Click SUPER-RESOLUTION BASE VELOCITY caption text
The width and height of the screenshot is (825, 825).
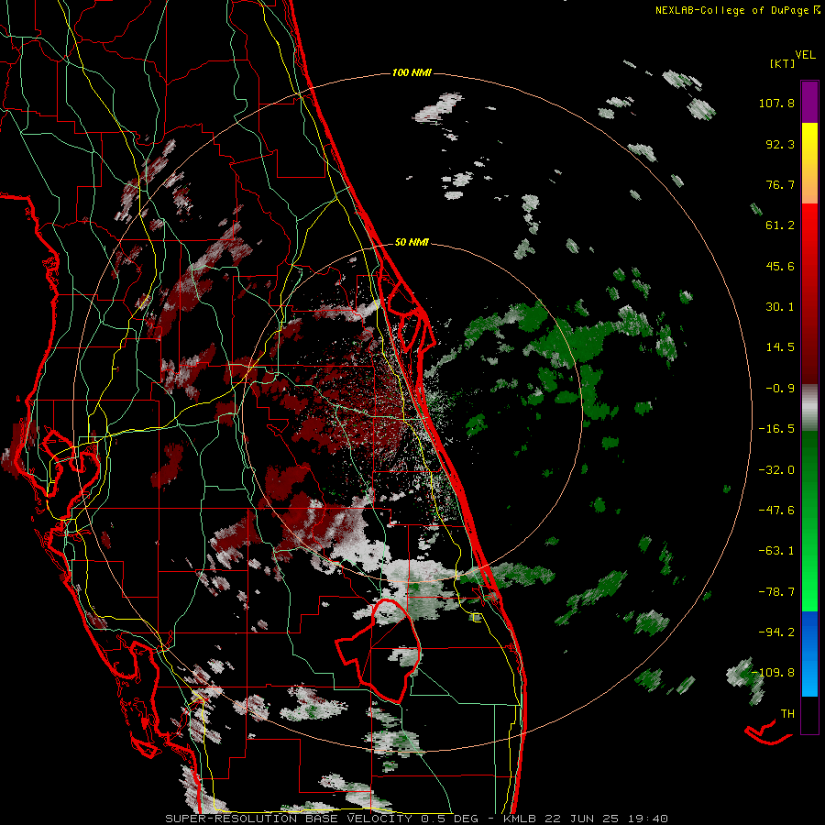click(x=289, y=819)
